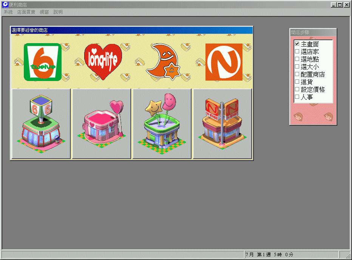Enable the 選大小 checkbox
The image size is (352, 260).
click(x=297, y=67)
